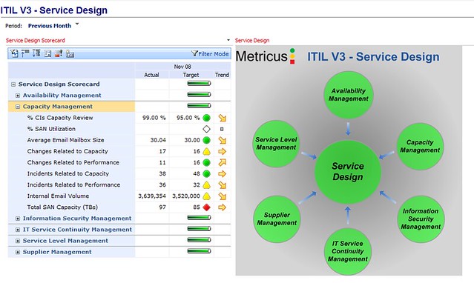
Task: Click green indicator for Incidents Related to Capacity
Action: [x=206, y=173]
